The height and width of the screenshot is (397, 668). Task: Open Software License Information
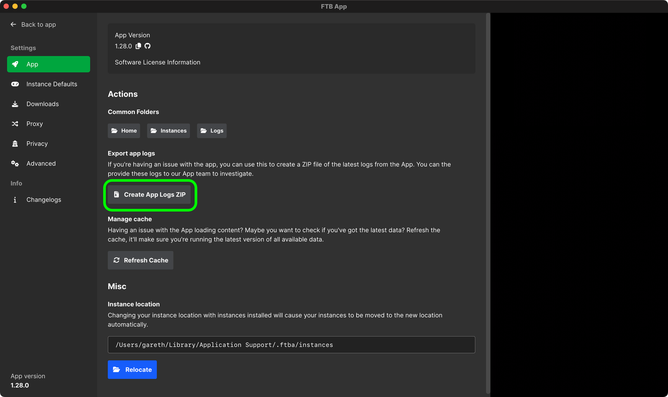coord(157,62)
